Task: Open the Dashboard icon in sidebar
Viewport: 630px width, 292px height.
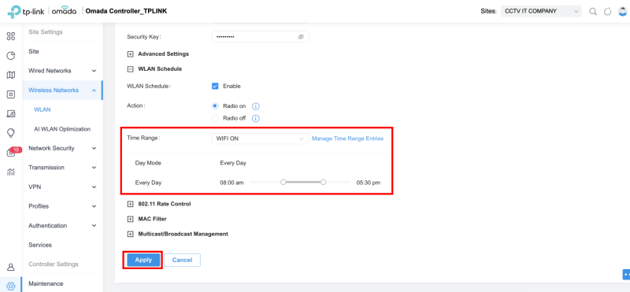Action: pyautogui.click(x=11, y=36)
